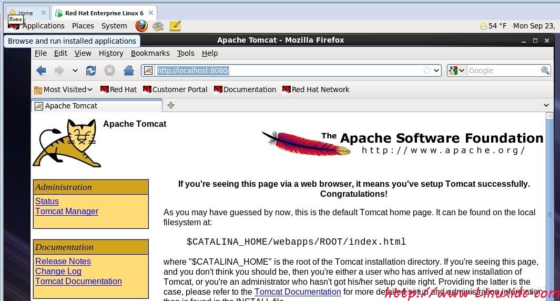The height and width of the screenshot is (301, 560).
Task: Follow the inline Tomcat Documentation link in the paragraph
Action: point(298,292)
